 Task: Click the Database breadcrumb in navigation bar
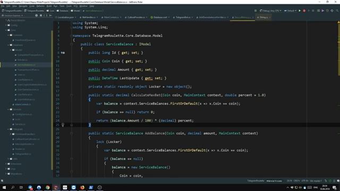pos(62,11)
